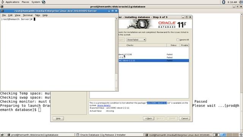
Task: Click the root terminal window menu icon
Action: tap(2, 11)
